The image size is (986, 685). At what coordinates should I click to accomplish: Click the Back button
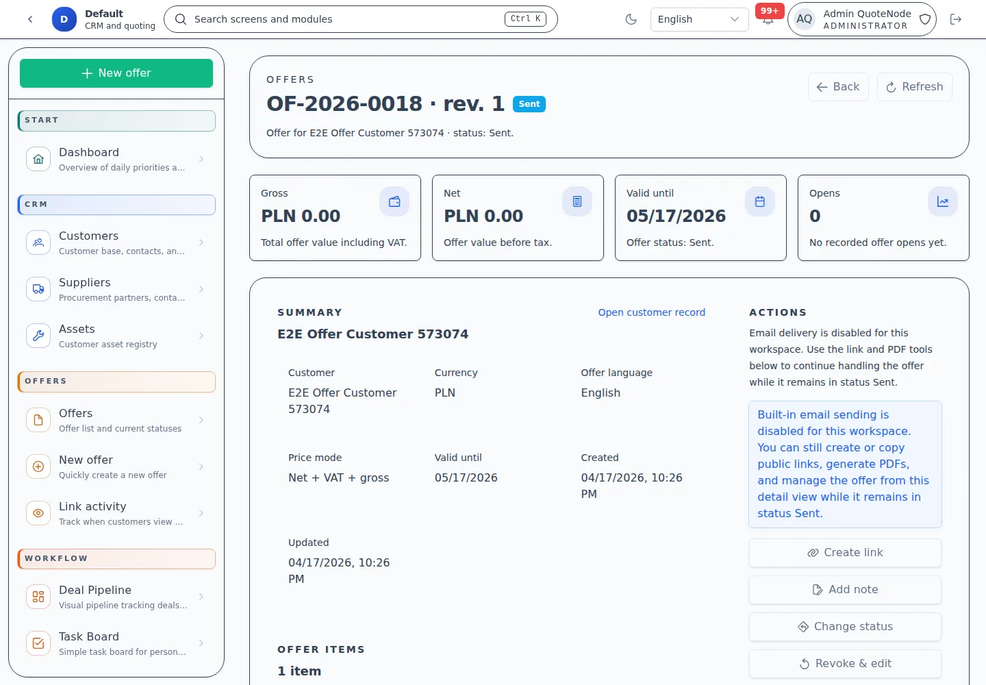[838, 87]
